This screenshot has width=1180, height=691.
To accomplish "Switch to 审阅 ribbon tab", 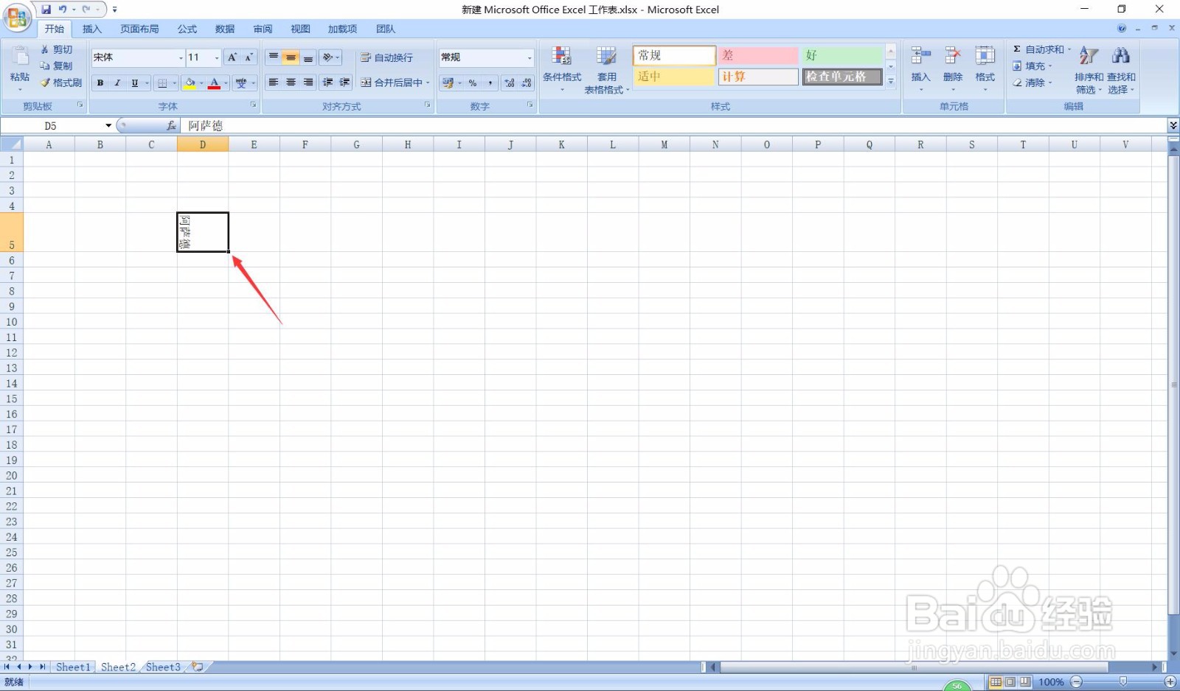I will [x=263, y=29].
